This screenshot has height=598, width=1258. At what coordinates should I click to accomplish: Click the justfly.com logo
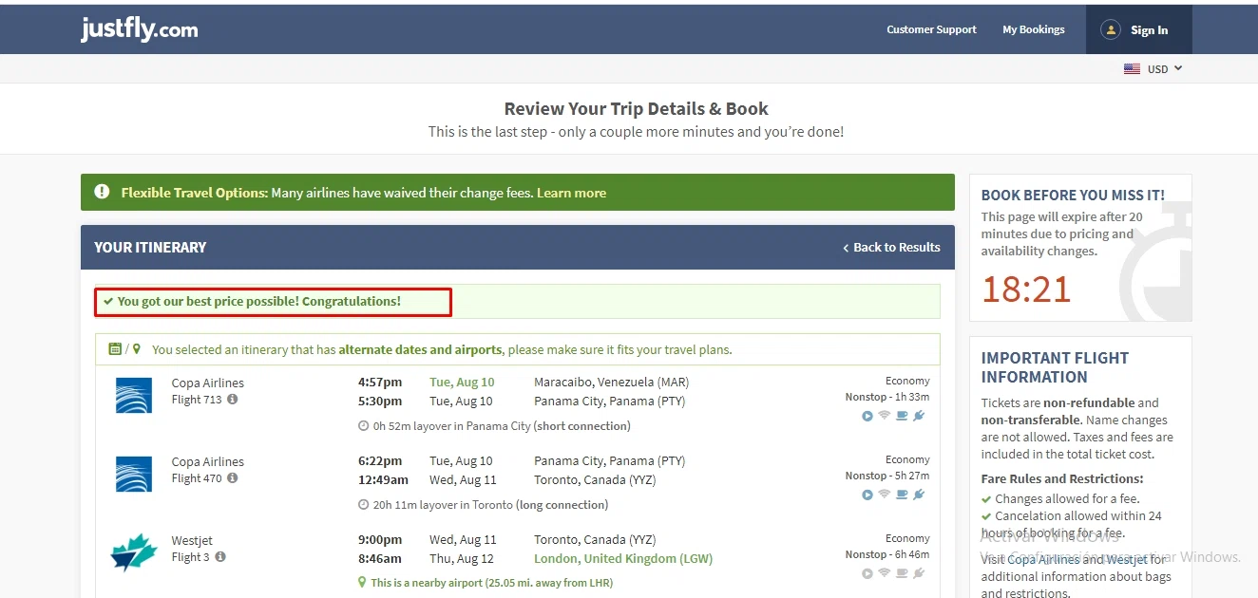tap(140, 29)
